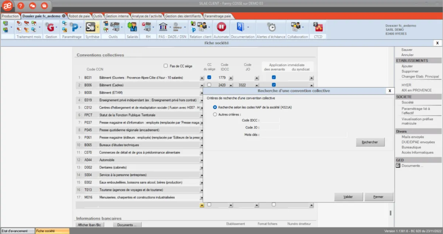The image size is (443, 234).
Task: Open the Automate pause icon
Action: 221,27
